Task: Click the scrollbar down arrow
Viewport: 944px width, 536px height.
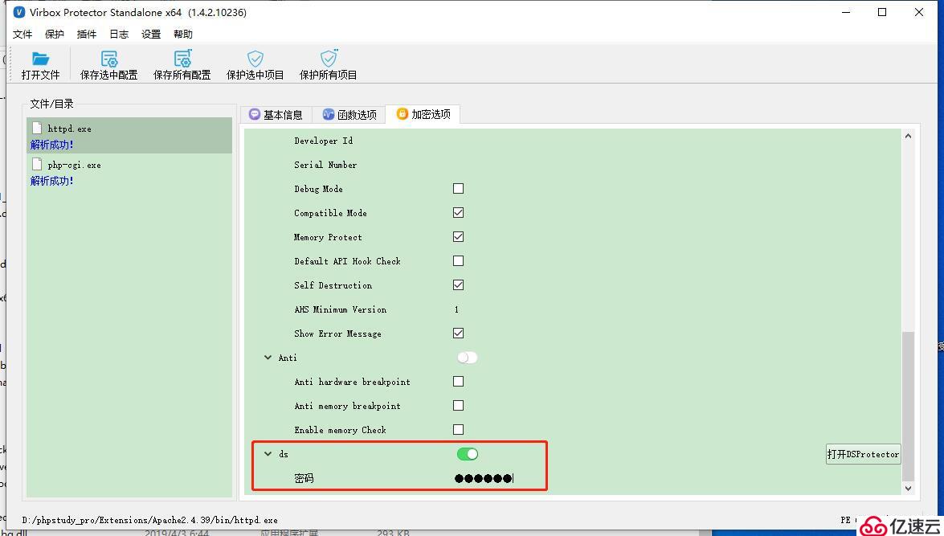Action: click(x=908, y=489)
